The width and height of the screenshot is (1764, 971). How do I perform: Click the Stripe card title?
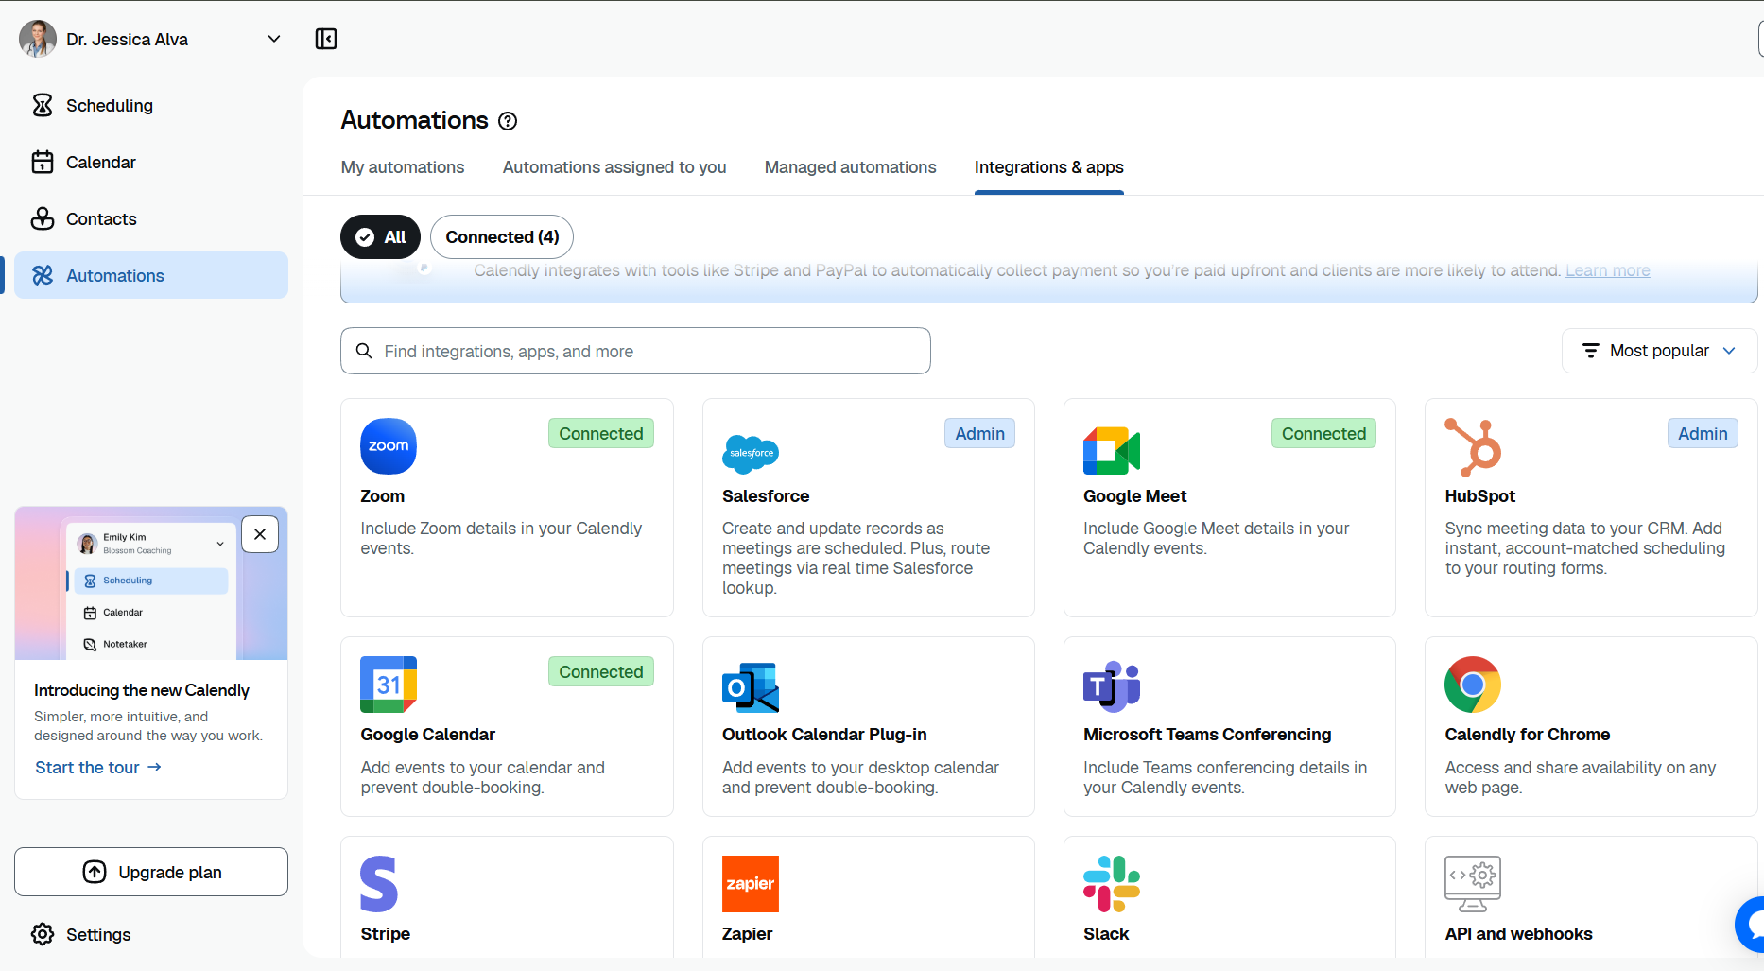[x=386, y=934]
